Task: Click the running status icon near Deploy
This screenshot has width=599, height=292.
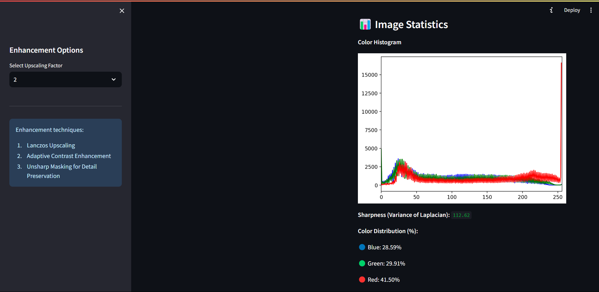Action: [551, 10]
